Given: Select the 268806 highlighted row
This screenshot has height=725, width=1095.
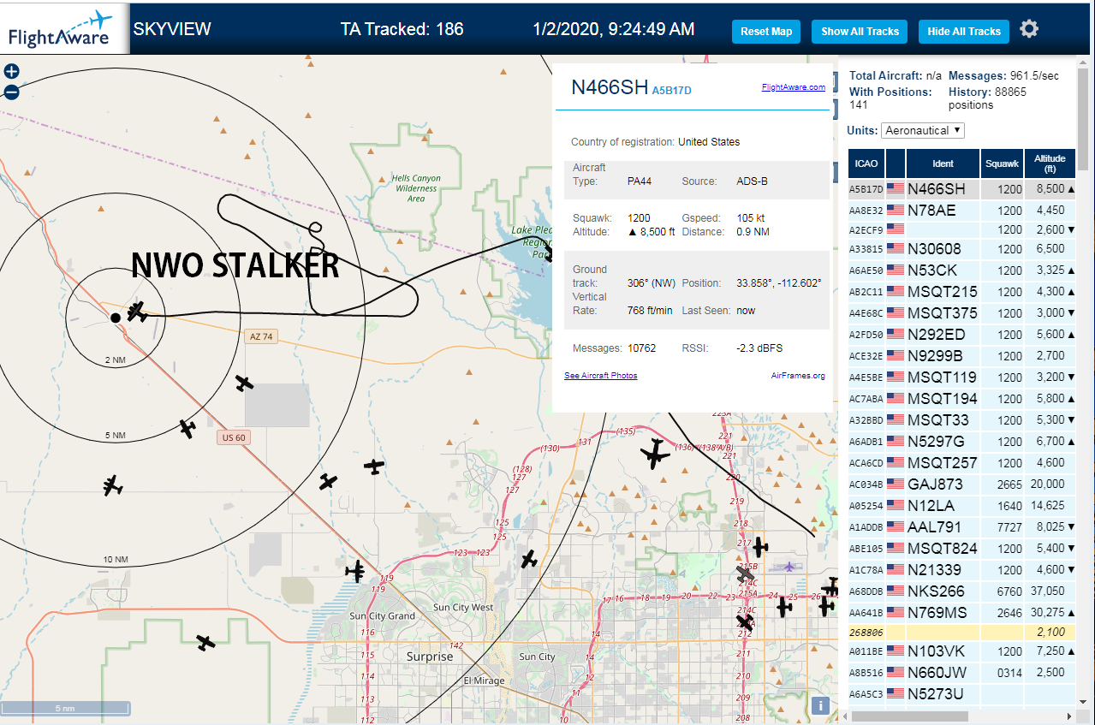Looking at the screenshot, I should click(x=961, y=632).
